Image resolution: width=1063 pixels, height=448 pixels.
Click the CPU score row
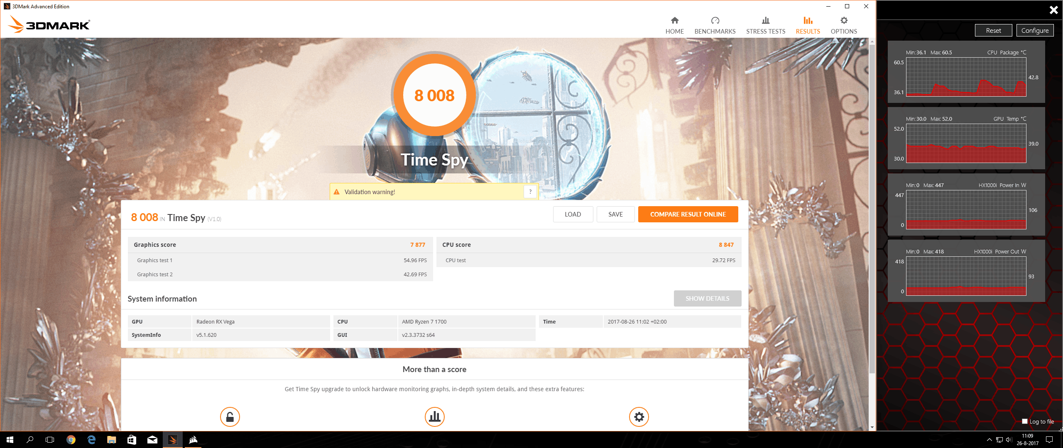coord(589,245)
